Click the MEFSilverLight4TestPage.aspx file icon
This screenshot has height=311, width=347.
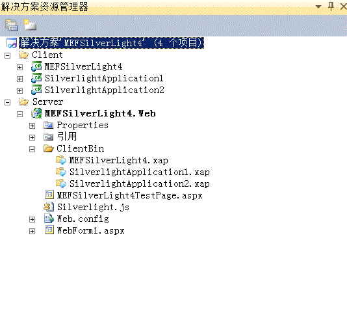click(49, 195)
